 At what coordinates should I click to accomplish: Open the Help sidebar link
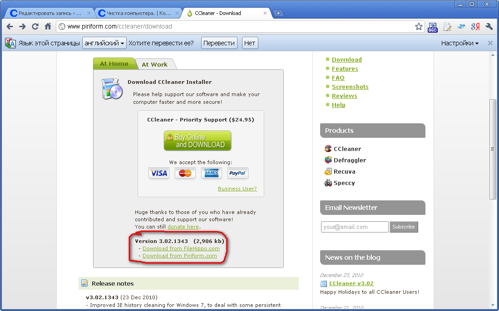point(339,105)
